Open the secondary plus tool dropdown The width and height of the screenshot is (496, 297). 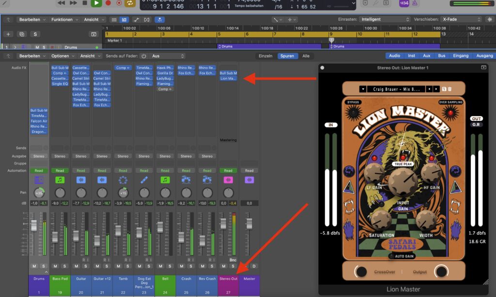pyautogui.click(x=292, y=19)
